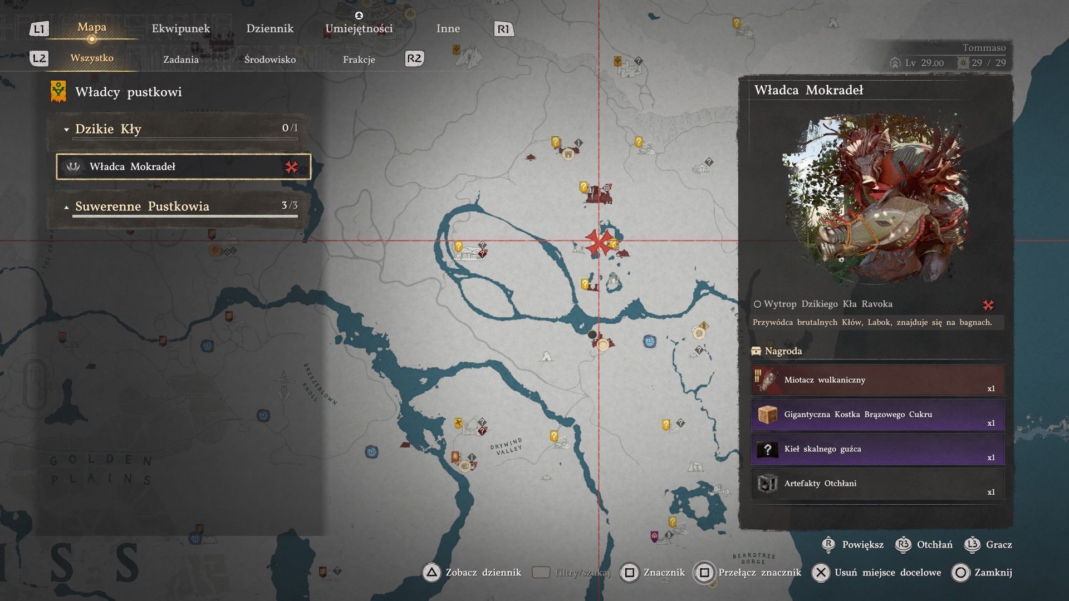Toggle the tracking marker on Władca Mokradeł entry
This screenshot has width=1069, height=601.
(291, 167)
